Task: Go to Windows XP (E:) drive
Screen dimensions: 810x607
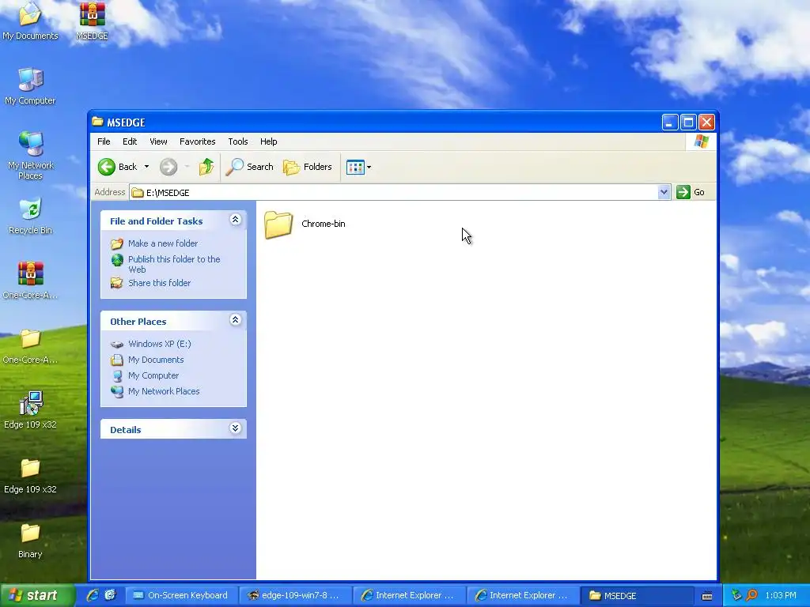Action: coord(160,344)
